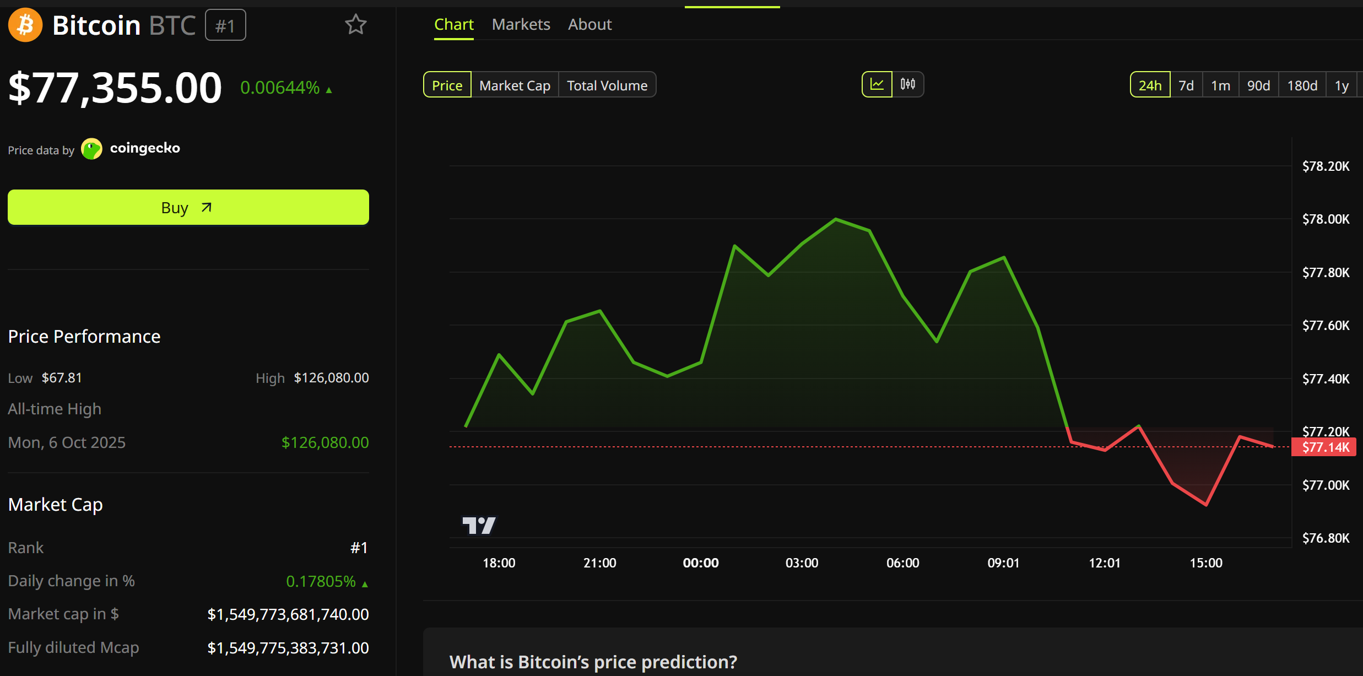Click the Market Cap section heading
1363x676 pixels.
click(x=56, y=505)
